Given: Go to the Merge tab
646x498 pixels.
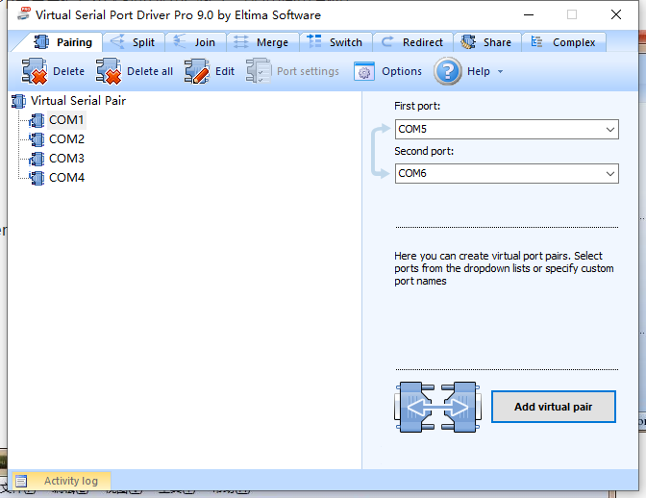Looking at the screenshot, I should (x=262, y=42).
